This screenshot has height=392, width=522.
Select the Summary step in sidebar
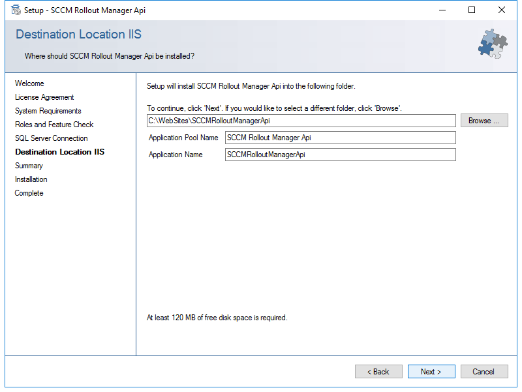[x=29, y=166]
